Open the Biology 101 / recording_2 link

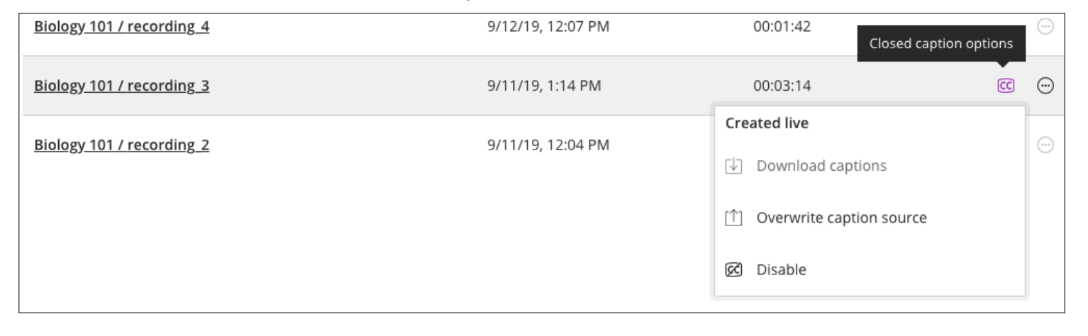[x=121, y=145]
